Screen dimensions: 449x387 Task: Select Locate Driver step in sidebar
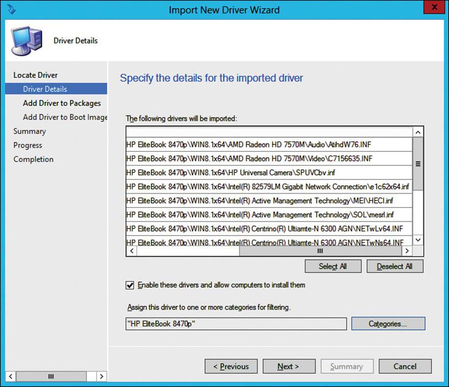coord(36,75)
